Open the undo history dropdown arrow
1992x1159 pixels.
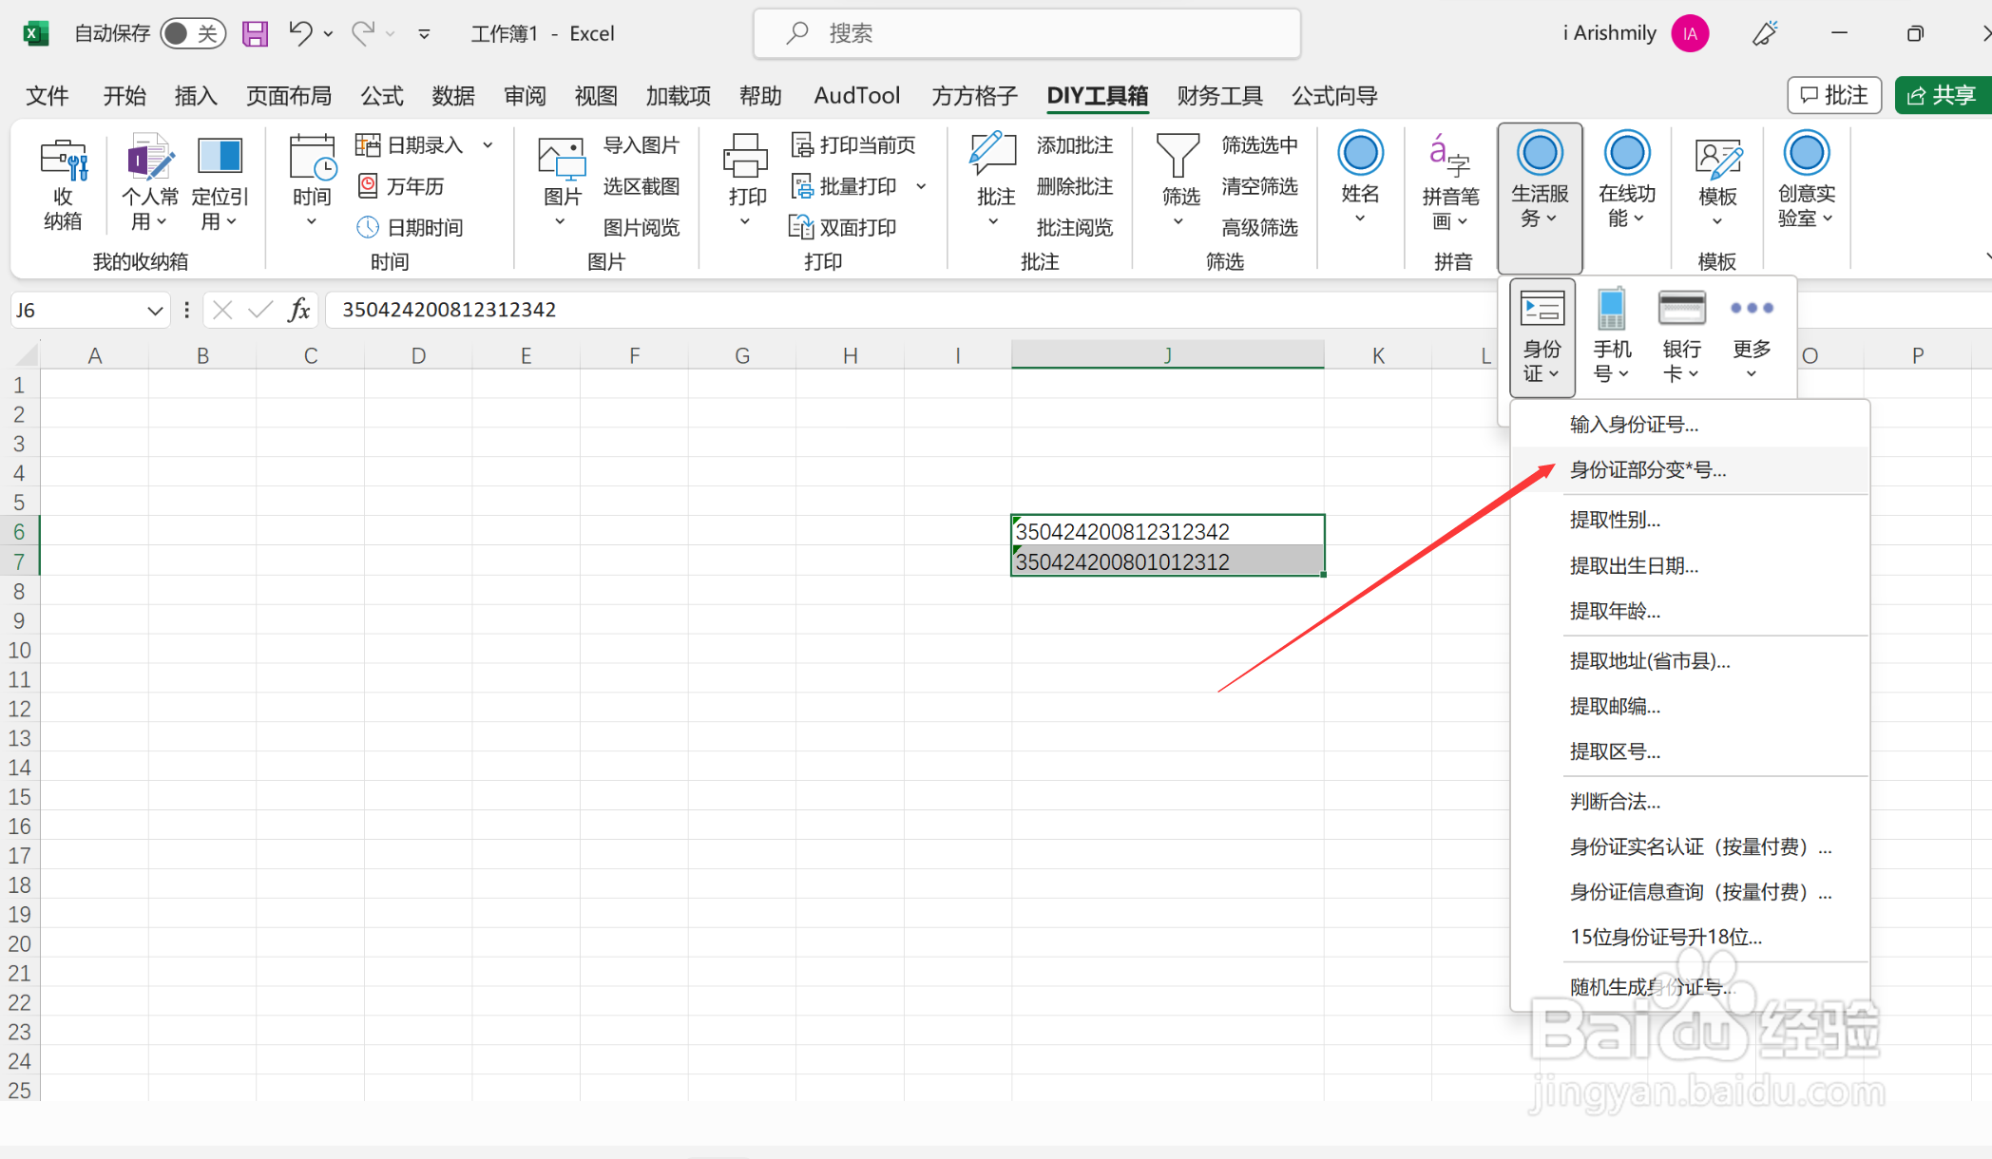pos(329,34)
